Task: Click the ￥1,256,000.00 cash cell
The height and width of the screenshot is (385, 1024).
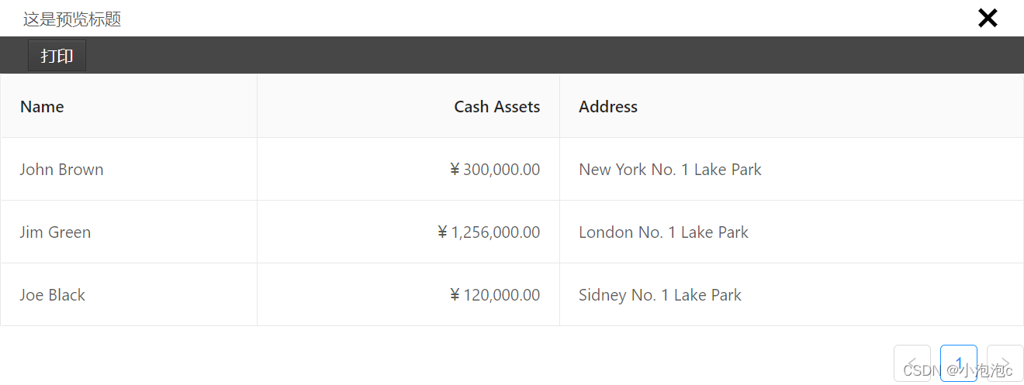Action: coord(408,232)
